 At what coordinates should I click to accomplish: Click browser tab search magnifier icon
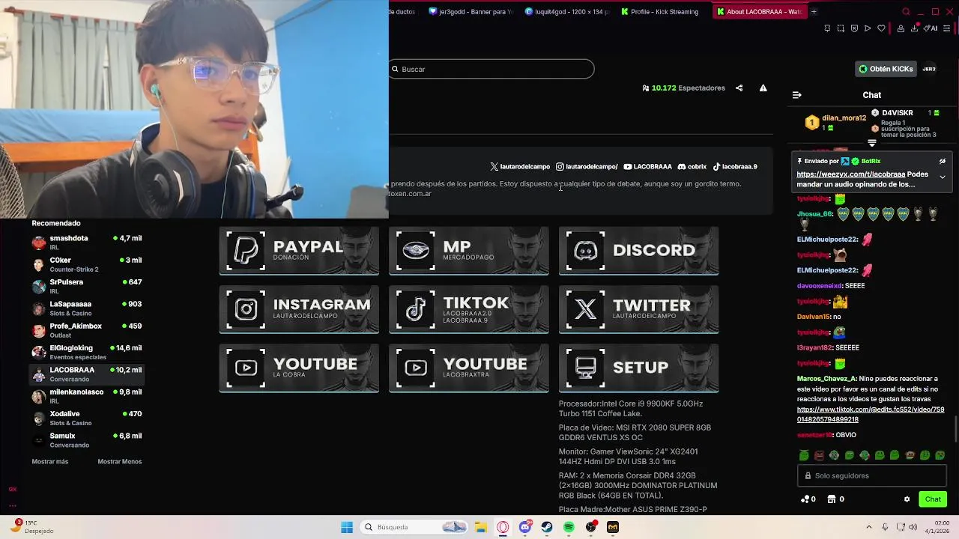point(906,11)
